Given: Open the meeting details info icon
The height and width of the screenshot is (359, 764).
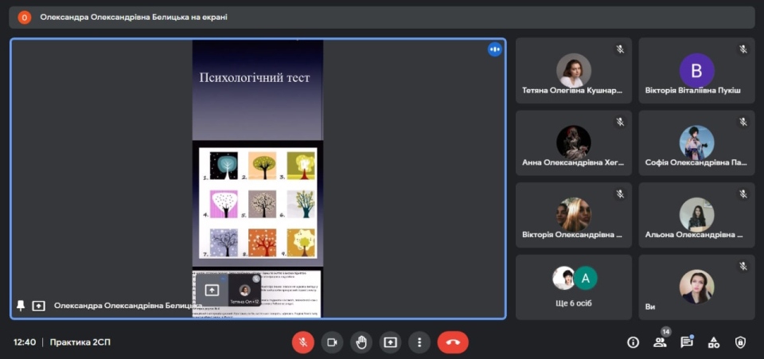Looking at the screenshot, I should (633, 342).
